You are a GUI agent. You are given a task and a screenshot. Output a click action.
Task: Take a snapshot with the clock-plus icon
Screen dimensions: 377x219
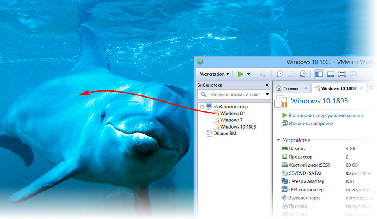tap(279, 74)
